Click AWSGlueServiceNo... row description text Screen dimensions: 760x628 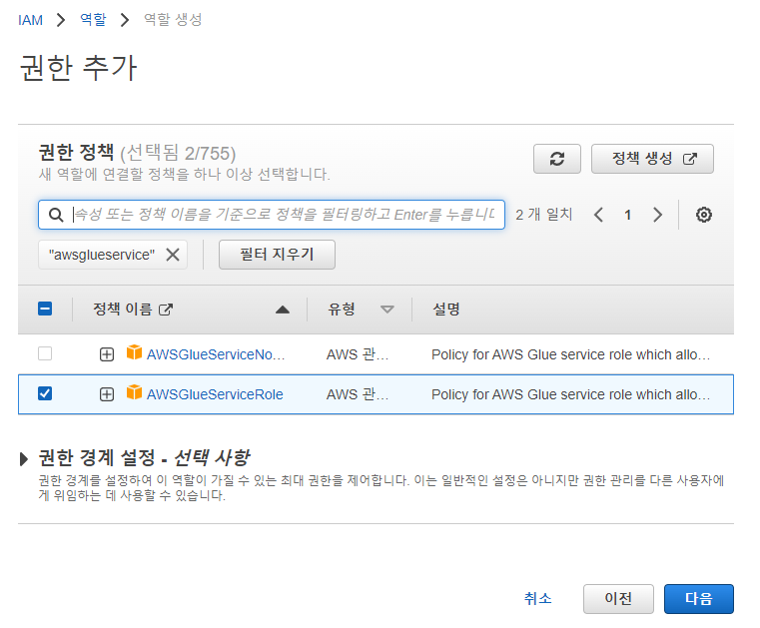point(570,354)
